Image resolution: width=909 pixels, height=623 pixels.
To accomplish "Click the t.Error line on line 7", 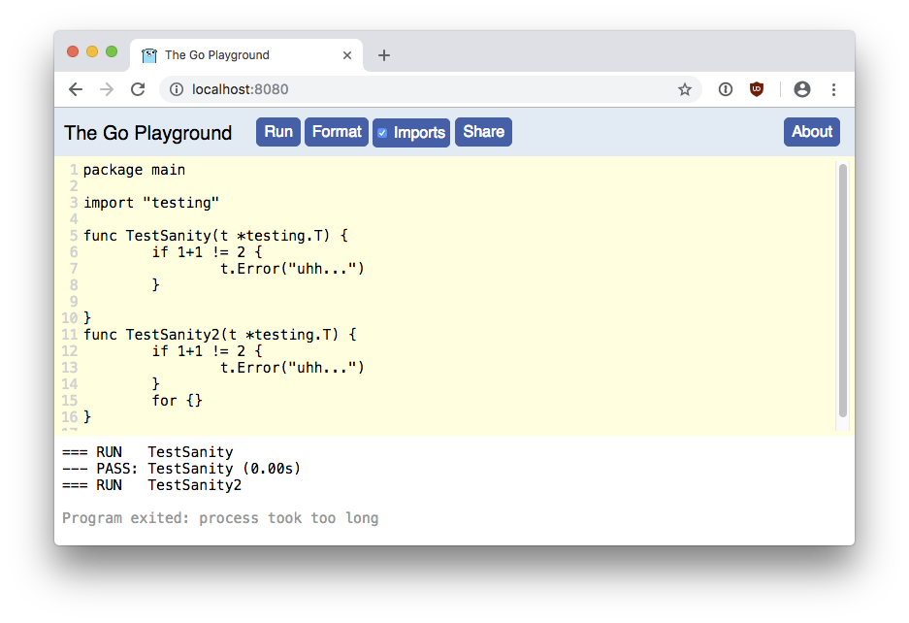I will coord(292,269).
